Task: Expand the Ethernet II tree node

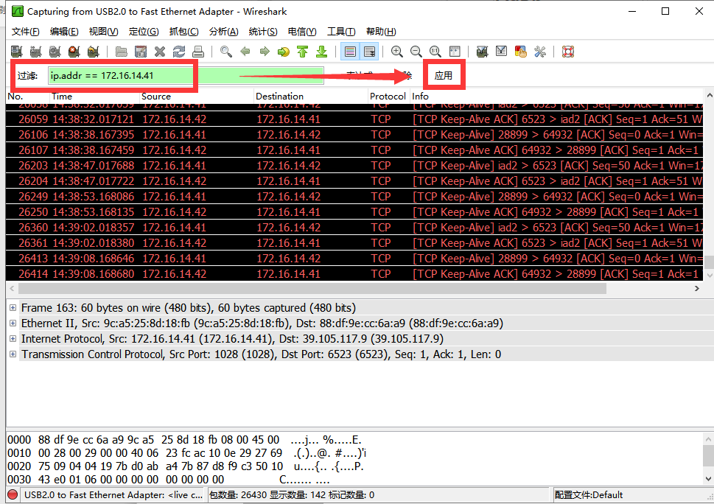Action: [13, 323]
